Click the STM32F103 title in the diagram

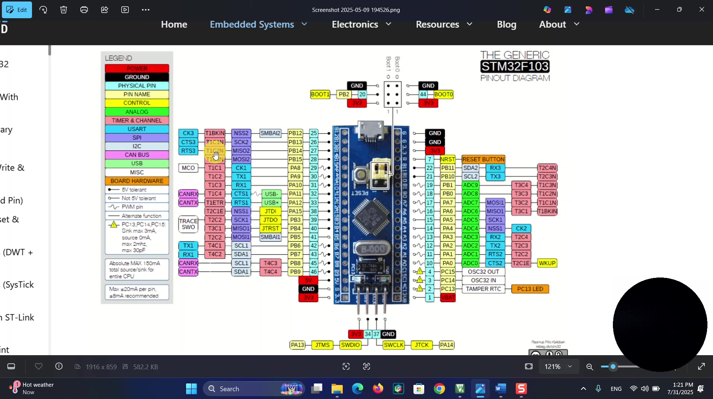coord(515,66)
